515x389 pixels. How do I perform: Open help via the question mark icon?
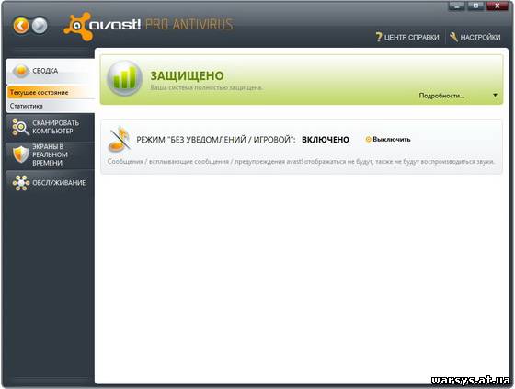pyautogui.click(x=379, y=37)
